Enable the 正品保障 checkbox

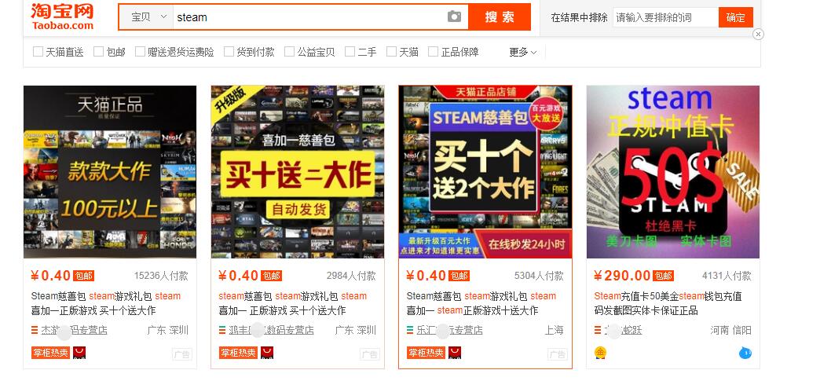click(x=433, y=51)
